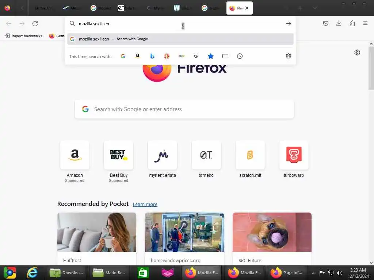Viewport: 374px width, 280px height.
Task: Search this time with eBay icon
Action: pos(182,56)
